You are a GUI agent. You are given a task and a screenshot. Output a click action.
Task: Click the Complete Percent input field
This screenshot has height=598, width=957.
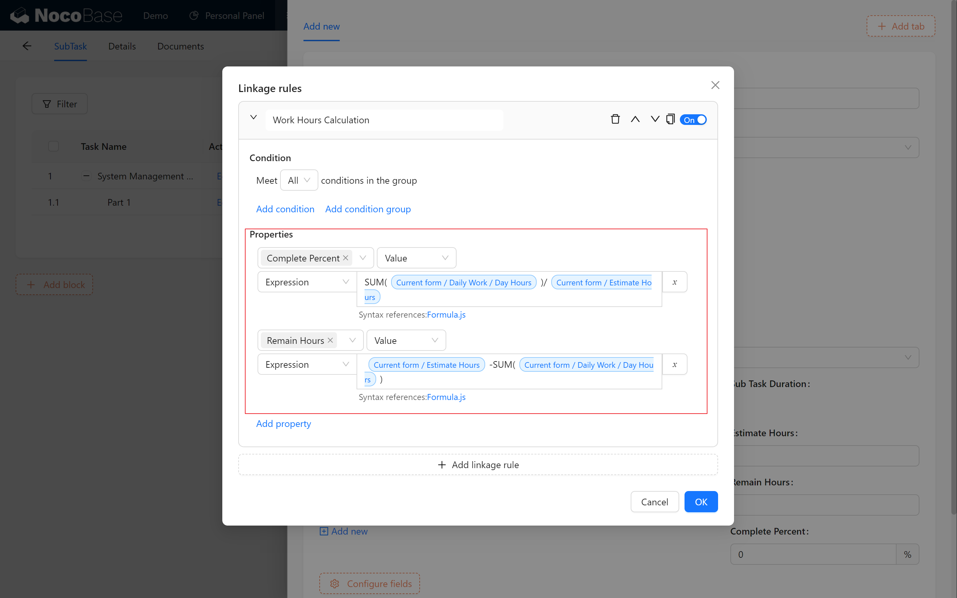813,554
